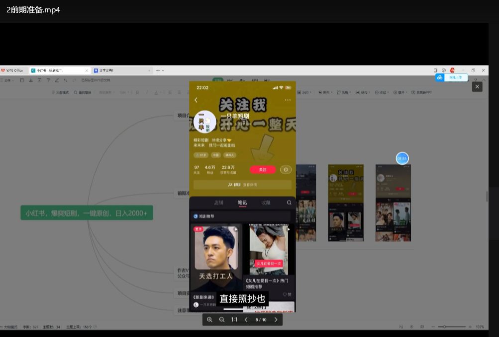Toggle italic formatting I
The width and height of the screenshot is (499, 337).
[147, 92]
